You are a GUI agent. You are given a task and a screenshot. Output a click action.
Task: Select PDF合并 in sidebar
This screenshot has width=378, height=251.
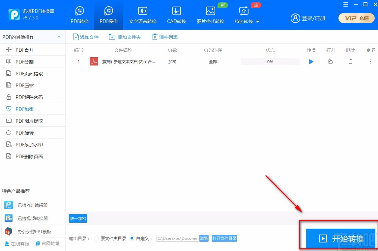coord(33,50)
